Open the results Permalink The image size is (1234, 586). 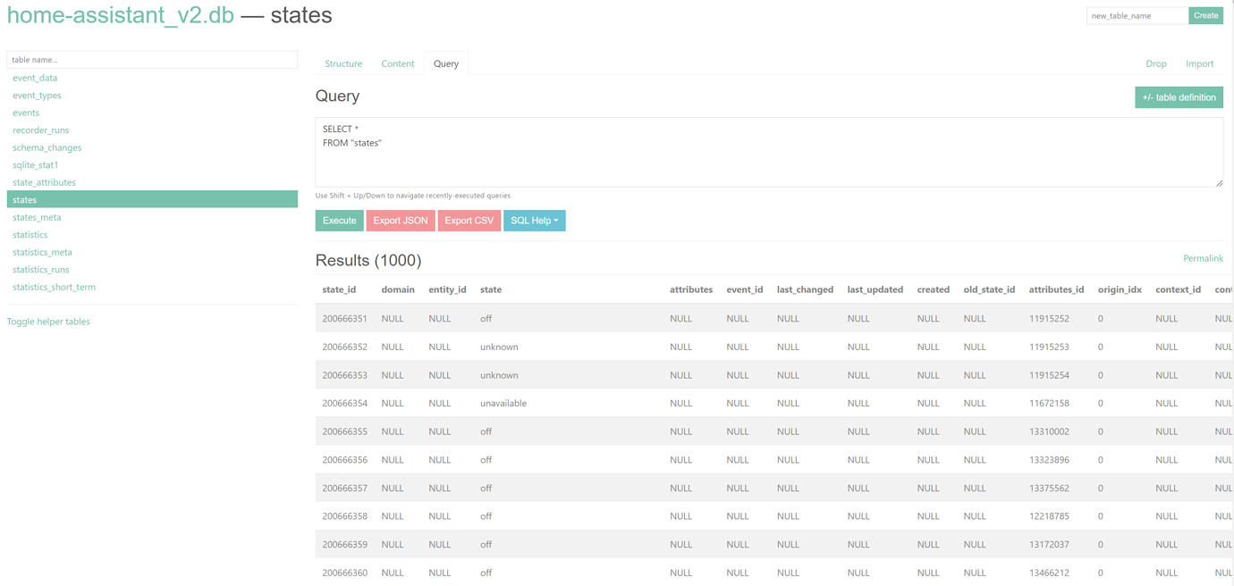[x=1203, y=257]
